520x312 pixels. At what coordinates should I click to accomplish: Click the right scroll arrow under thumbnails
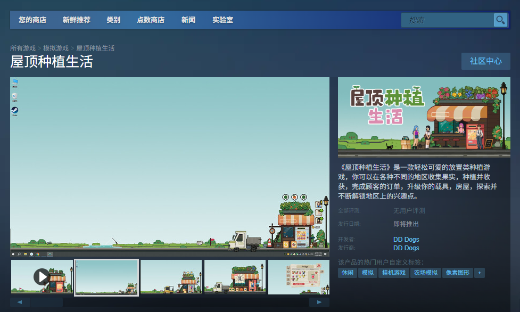coord(319,302)
